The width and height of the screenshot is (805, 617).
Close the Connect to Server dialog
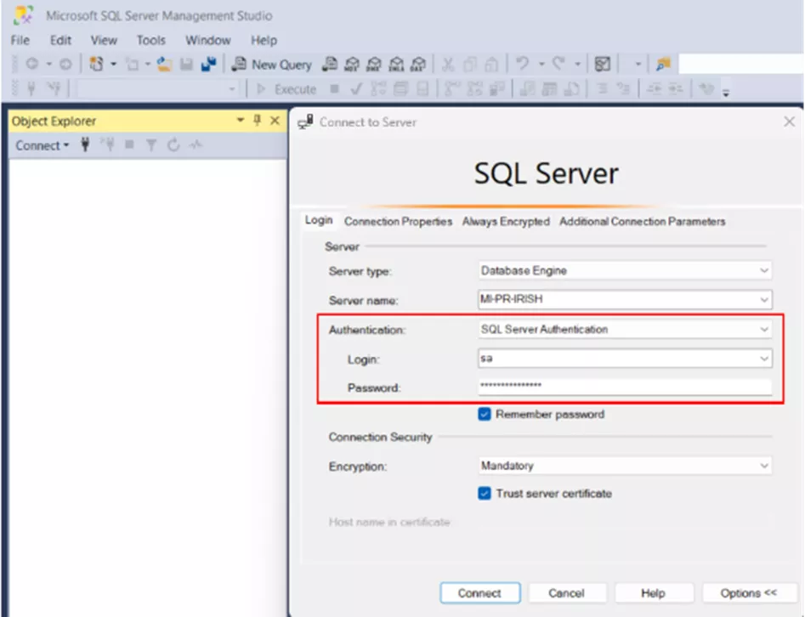(x=789, y=122)
